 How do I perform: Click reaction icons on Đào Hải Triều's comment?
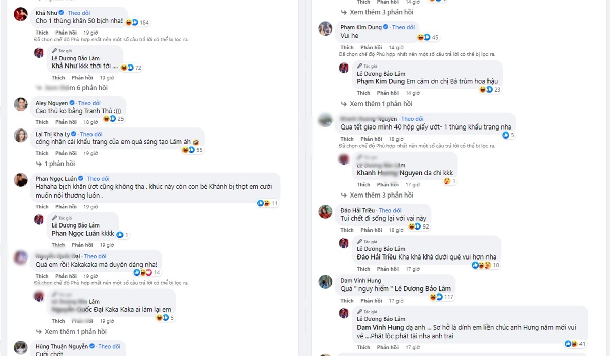[x=415, y=226]
